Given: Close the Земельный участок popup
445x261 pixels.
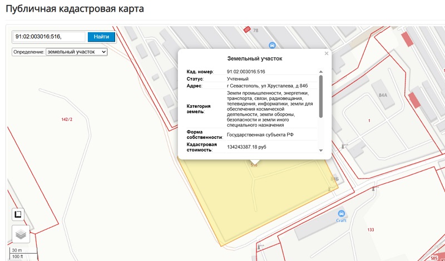Looking at the screenshot, I should pos(327,54).
